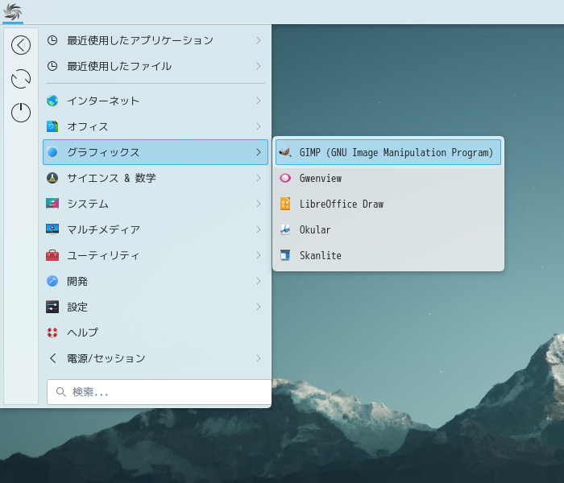Click the ヘルプ lifebuoy icon

click(52, 332)
